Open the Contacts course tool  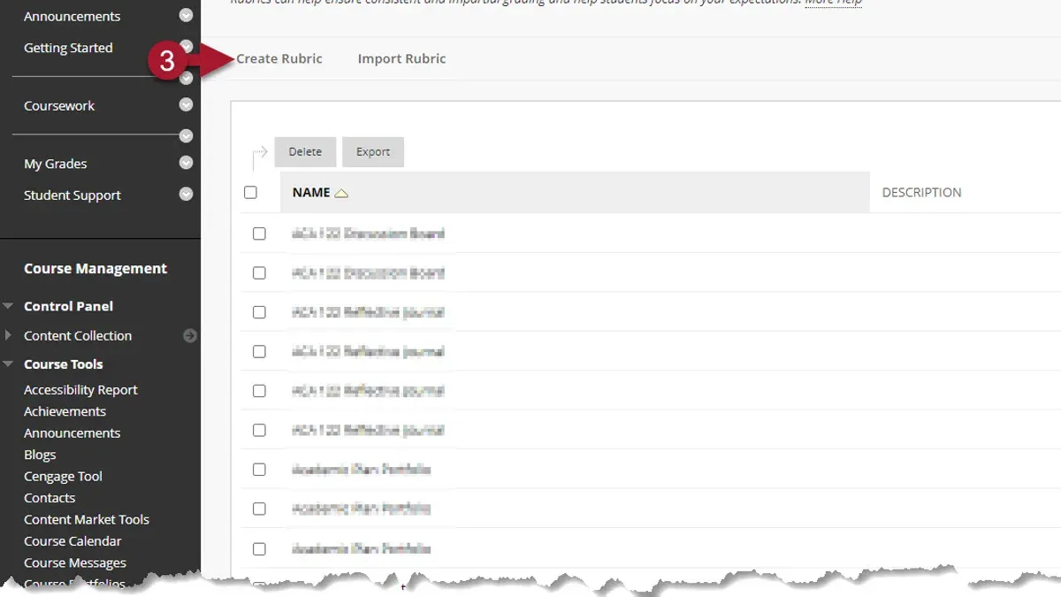click(50, 498)
